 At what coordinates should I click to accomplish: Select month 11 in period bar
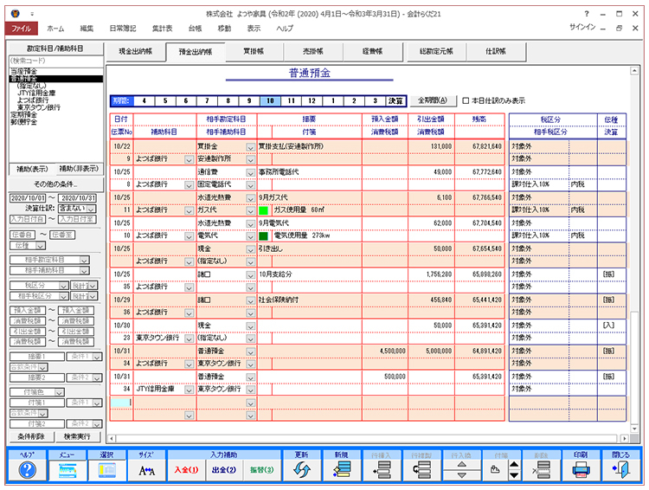(291, 100)
